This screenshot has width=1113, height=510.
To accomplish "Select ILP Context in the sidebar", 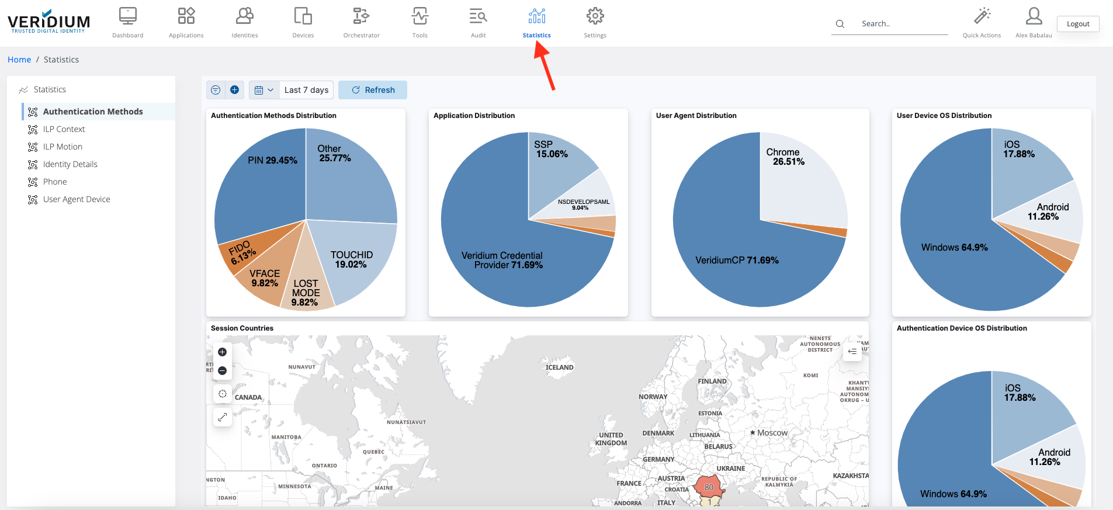I will pos(64,129).
